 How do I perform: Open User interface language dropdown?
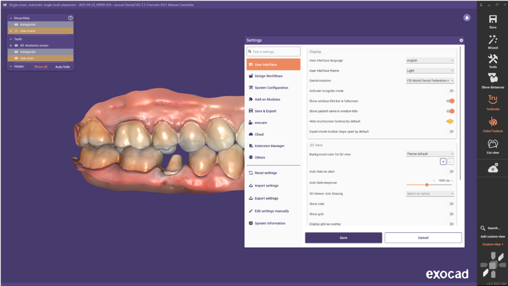tap(430, 60)
